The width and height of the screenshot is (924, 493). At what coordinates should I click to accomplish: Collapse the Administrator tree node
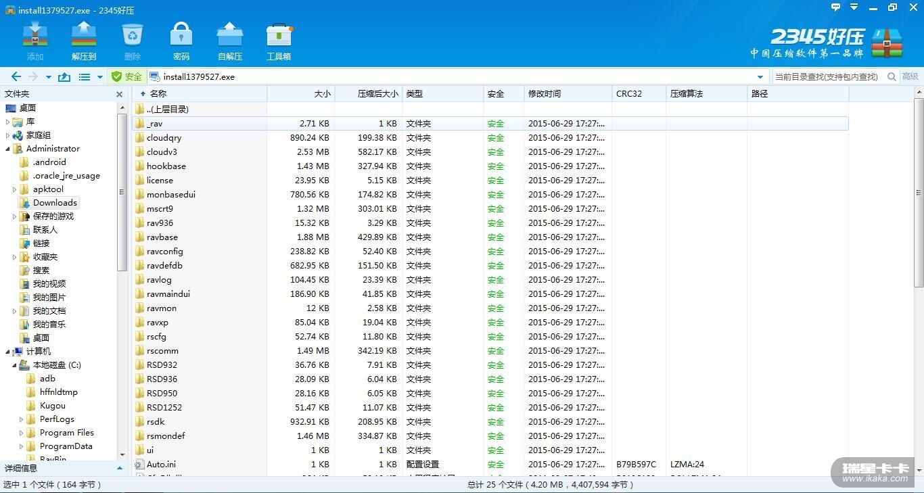8,149
